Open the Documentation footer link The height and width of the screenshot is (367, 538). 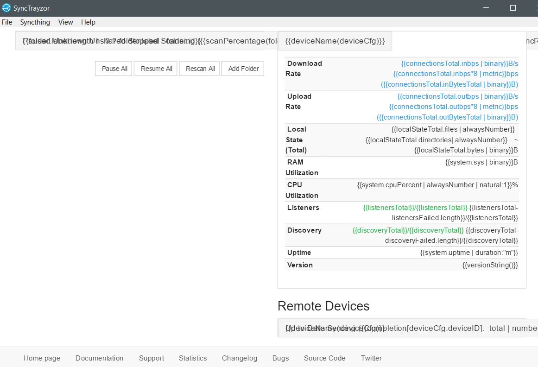pos(100,358)
